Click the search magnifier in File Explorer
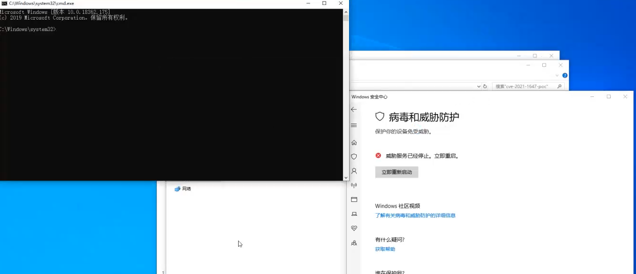This screenshot has width=636, height=274. 560,86
